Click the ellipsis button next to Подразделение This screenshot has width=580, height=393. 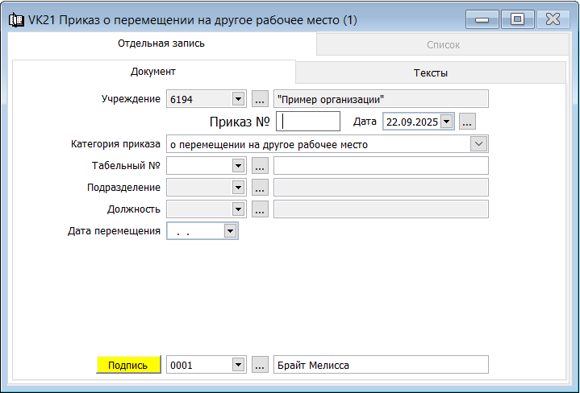point(260,188)
